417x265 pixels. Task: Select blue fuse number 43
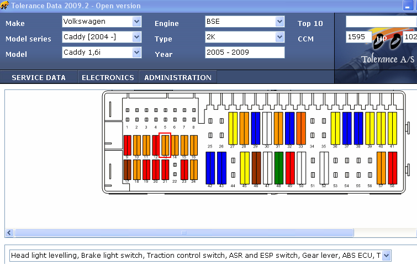tap(222, 168)
